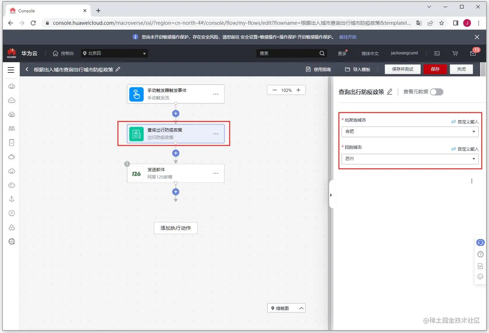Open the 更多 menu
The height and width of the screenshot is (333, 489).
pos(342,53)
